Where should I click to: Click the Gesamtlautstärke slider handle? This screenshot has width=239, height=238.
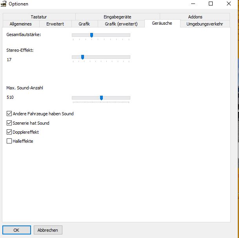click(91, 35)
